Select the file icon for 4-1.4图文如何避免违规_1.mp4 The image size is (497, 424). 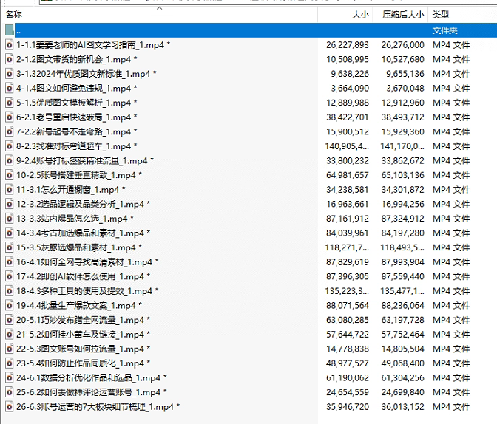pyautogui.click(x=10, y=88)
